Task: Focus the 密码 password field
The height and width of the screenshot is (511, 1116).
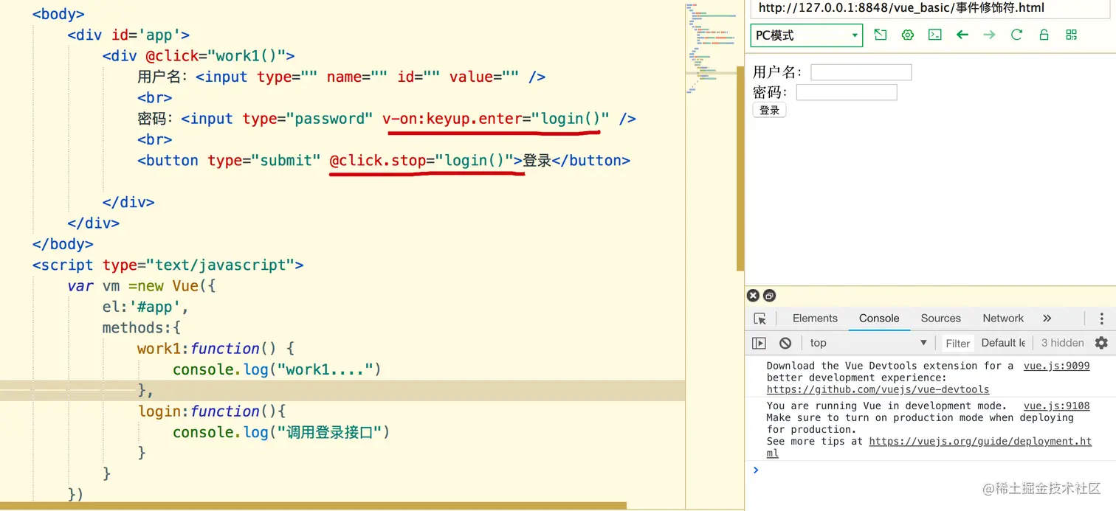Action: point(847,92)
